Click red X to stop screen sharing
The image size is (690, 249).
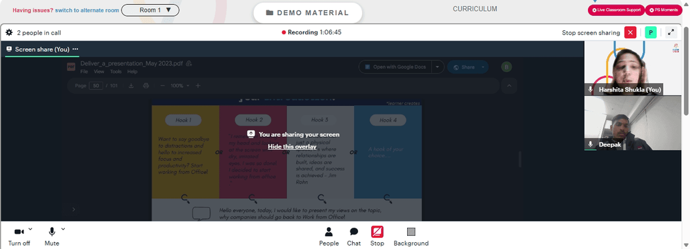(x=630, y=32)
